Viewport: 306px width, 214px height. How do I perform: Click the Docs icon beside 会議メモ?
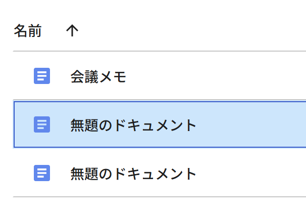pyautogui.click(x=42, y=76)
